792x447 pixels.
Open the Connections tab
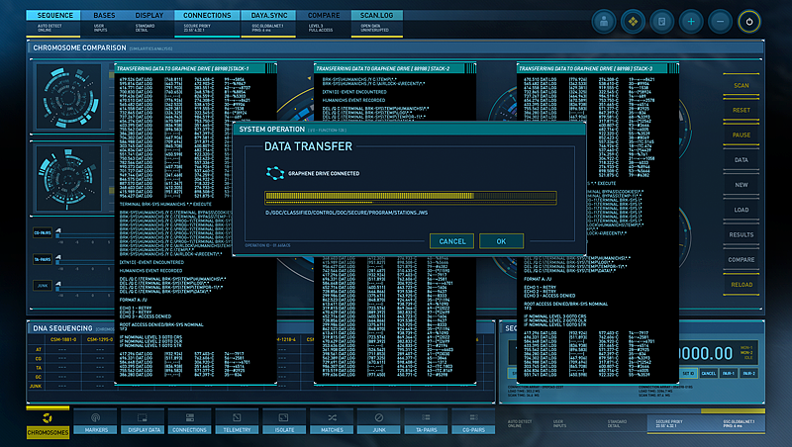(x=207, y=16)
